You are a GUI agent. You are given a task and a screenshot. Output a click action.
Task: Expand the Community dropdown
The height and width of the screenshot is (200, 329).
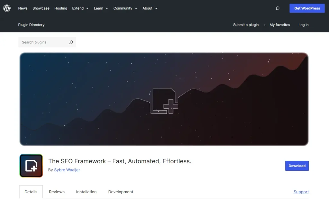click(x=123, y=8)
